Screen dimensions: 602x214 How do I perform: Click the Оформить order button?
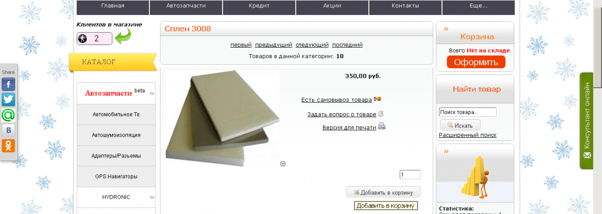[x=476, y=62]
